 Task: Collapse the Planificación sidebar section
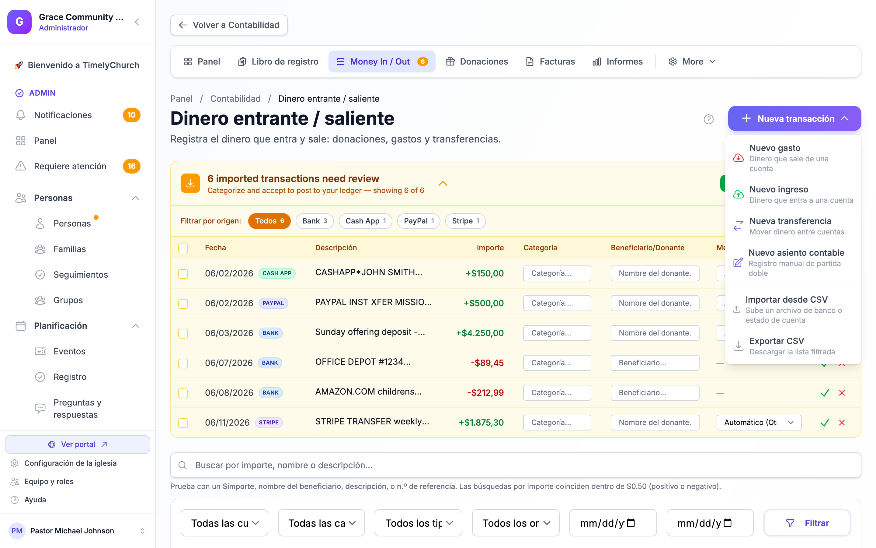click(x=136, y=326)
